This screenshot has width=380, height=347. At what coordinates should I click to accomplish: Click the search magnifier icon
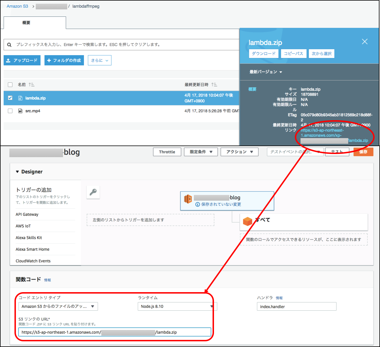click(9, 45)
